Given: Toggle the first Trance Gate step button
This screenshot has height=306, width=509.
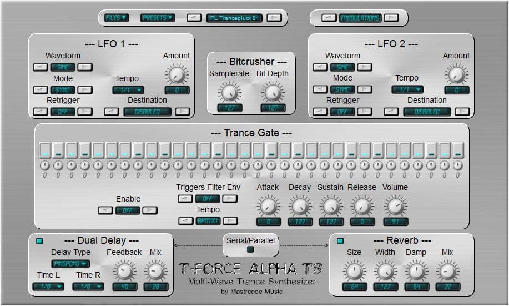Looking at the screenshot, I should click(x=45, y=150).
